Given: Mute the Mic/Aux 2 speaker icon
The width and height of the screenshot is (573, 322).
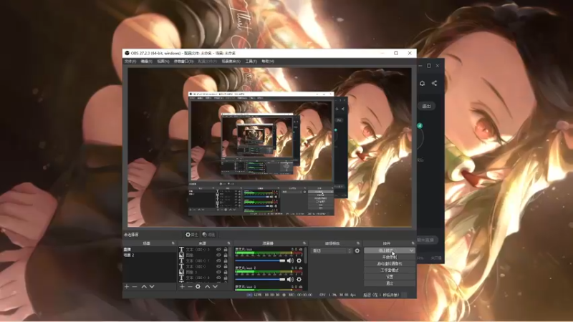Looking at the screenshot, I should click(x=290, y=279).
